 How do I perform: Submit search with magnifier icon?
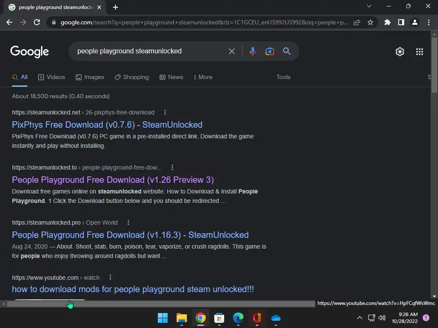287,51
